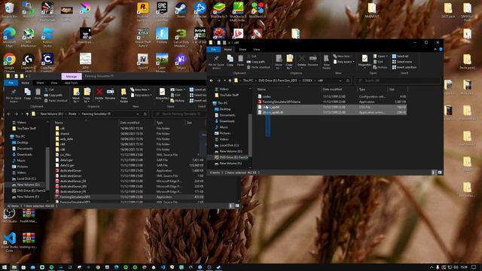The width and height of the screenshot is (482, 271).
Task: Open Properties in Farming Simulator 15 window
Action: (x=162, y=94)
